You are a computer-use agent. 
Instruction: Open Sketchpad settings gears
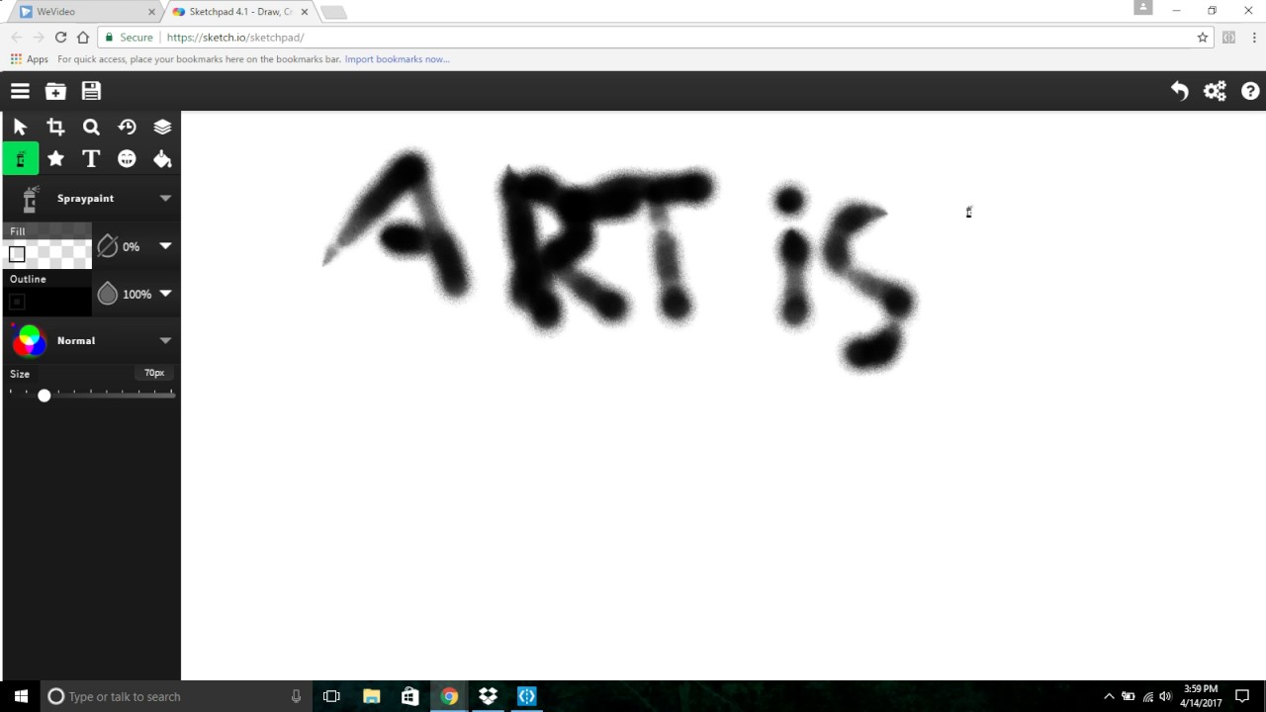click(x=1215, y=91)
